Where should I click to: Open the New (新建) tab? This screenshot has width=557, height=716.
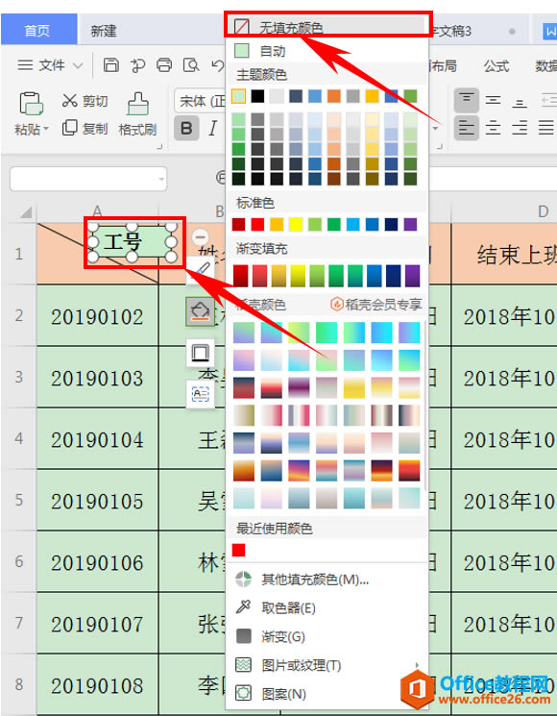(104, 31)
